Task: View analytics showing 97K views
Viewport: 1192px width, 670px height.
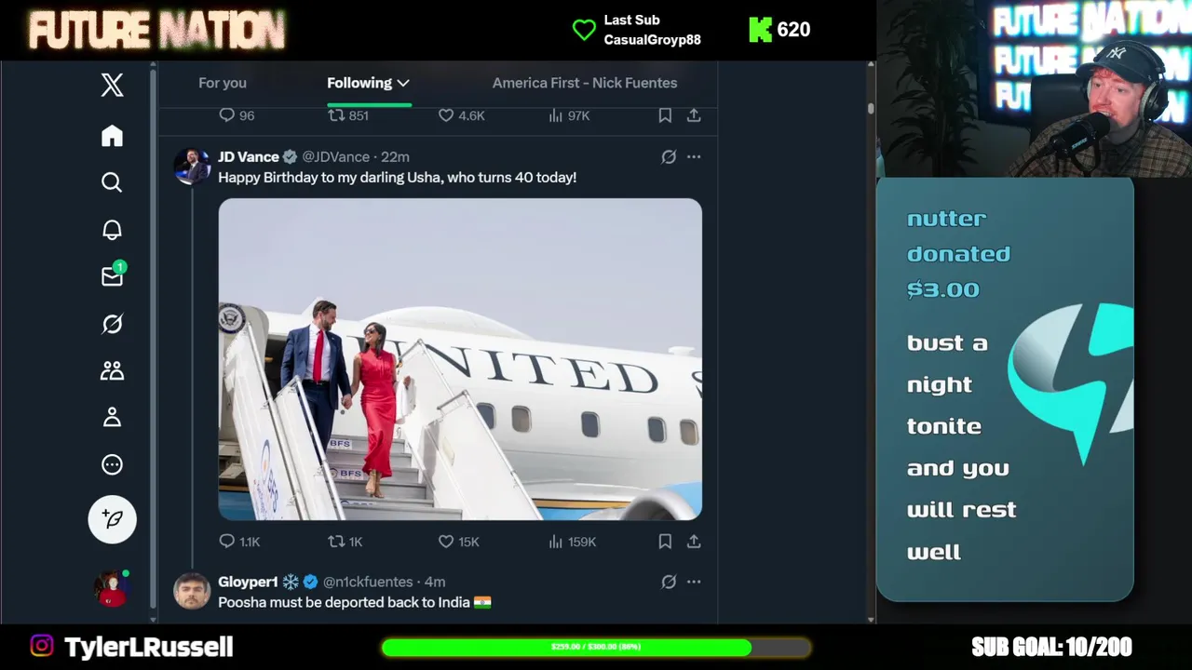Action: click(x=569, y=115)
